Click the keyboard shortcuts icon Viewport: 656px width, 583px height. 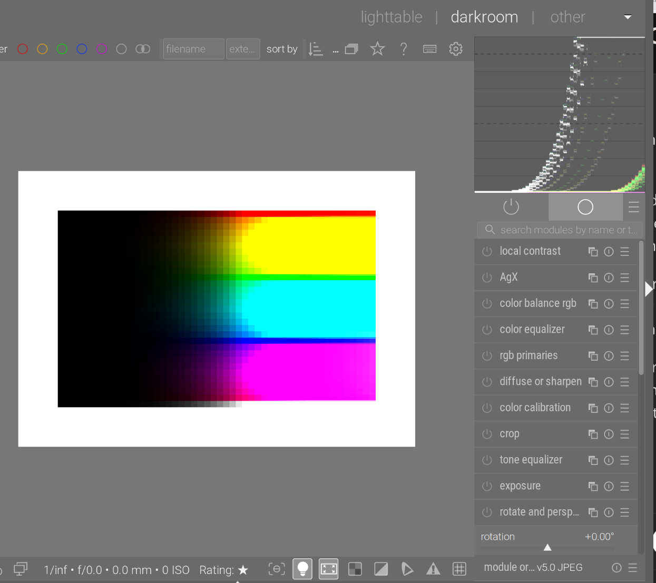tap(429, 49)
